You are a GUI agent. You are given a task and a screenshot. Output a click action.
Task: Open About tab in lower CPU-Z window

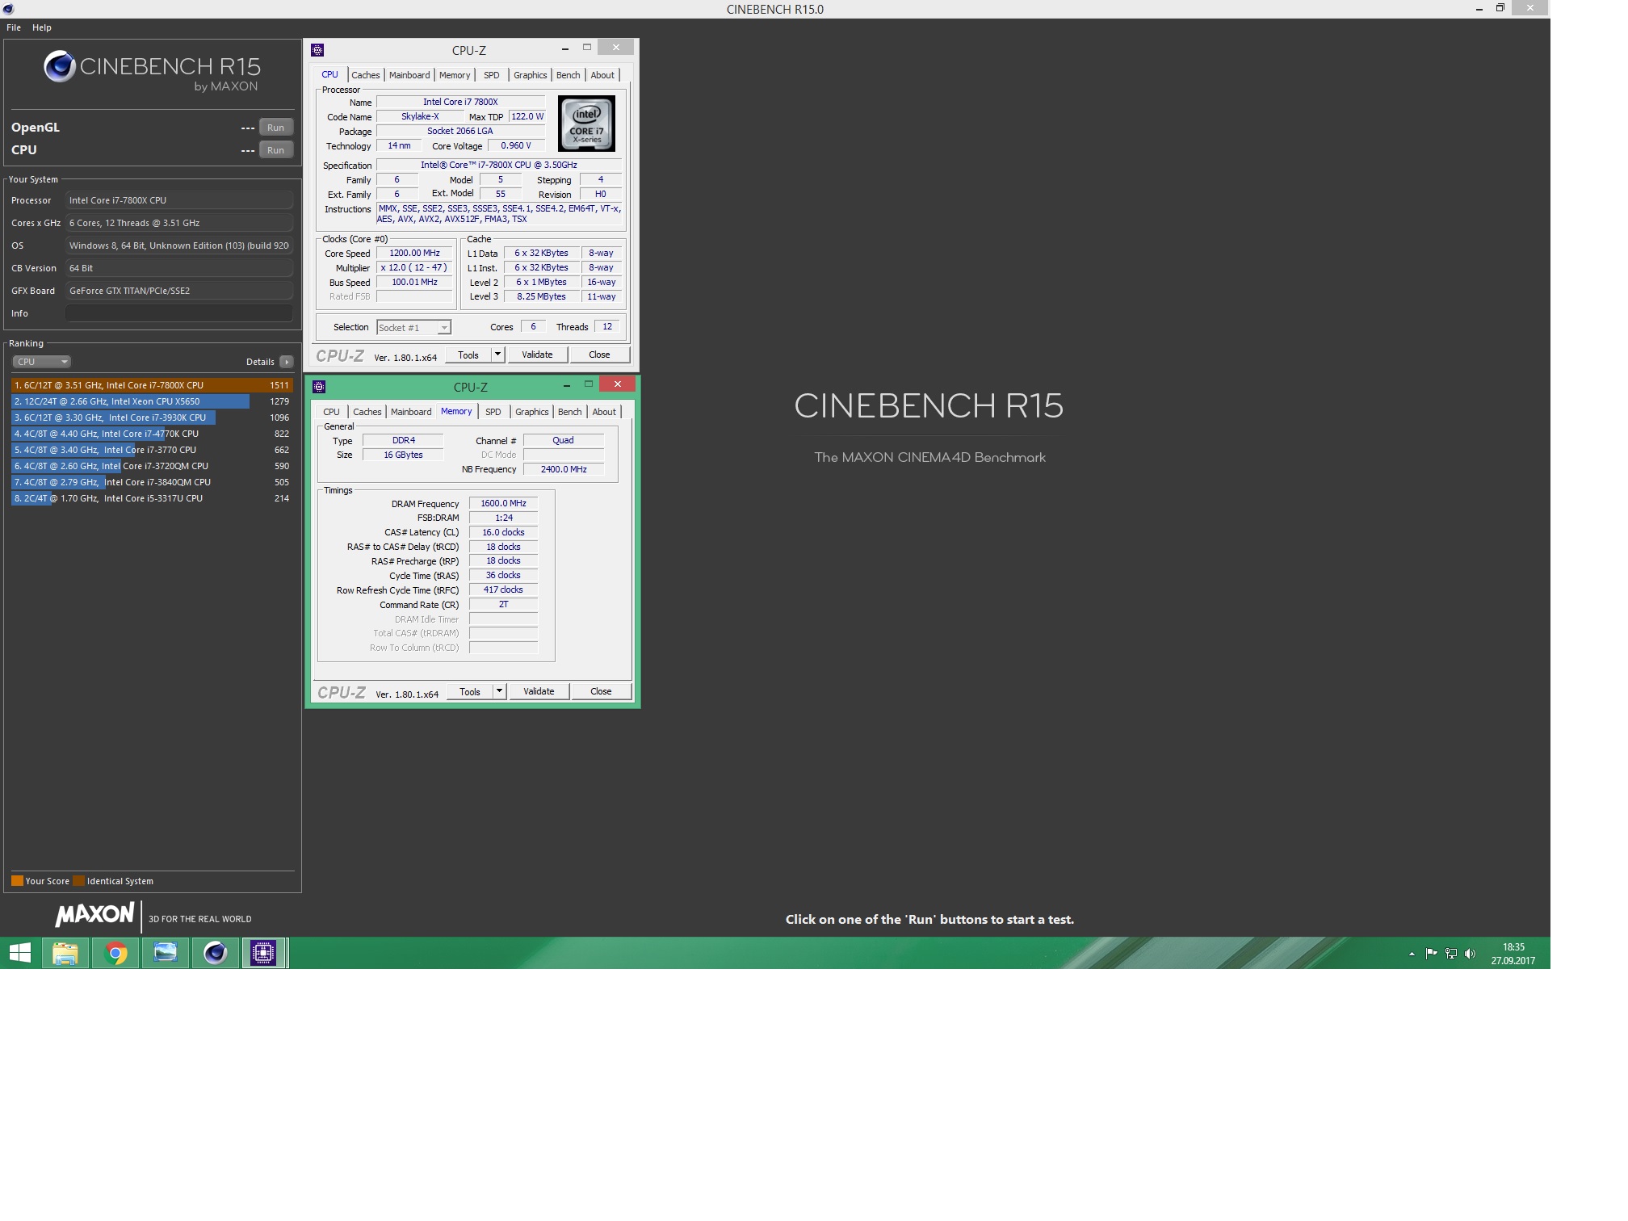604,412
